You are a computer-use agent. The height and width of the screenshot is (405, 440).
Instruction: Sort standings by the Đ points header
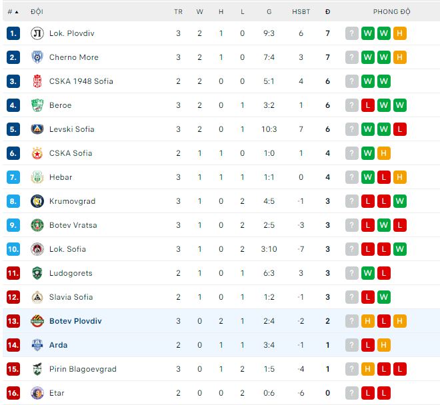pyautogui.click(x=327, y=12)
